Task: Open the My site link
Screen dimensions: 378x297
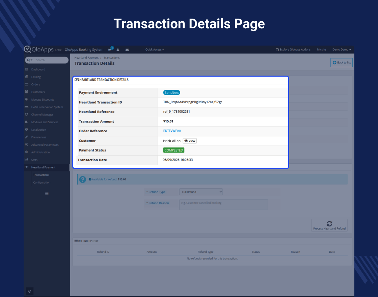Action: point(321,49)
